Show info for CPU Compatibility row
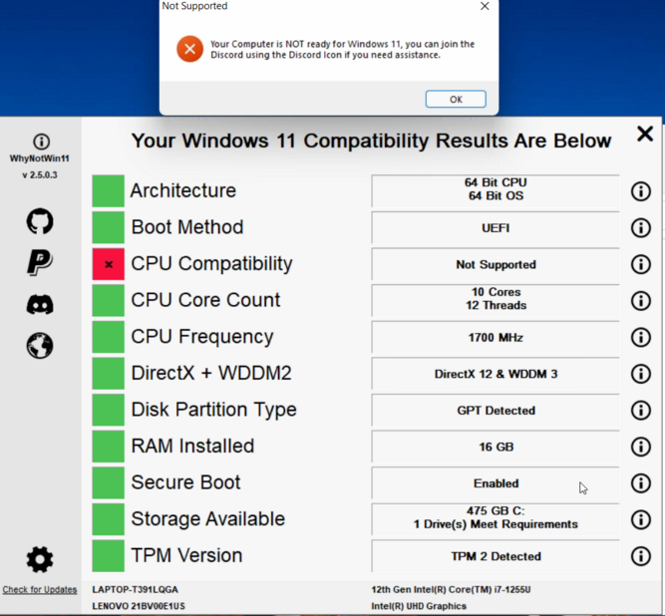Viewport: 665px width, 616px height. [x=640, y=264]
